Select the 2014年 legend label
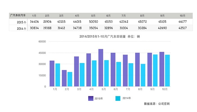The image size is (197, 112). 127,98
